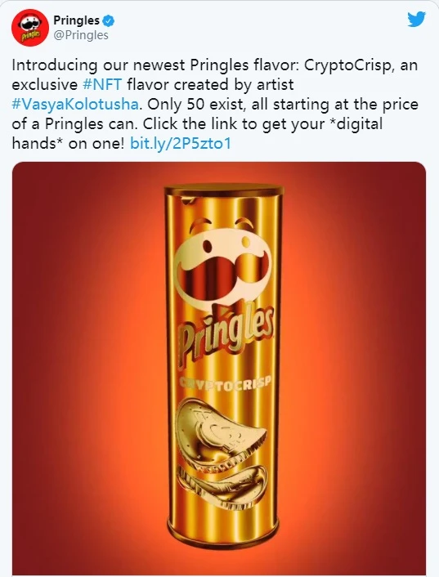439x577 pixels.
Task: Open the #NFT hashtag
Action: [102, 85]
